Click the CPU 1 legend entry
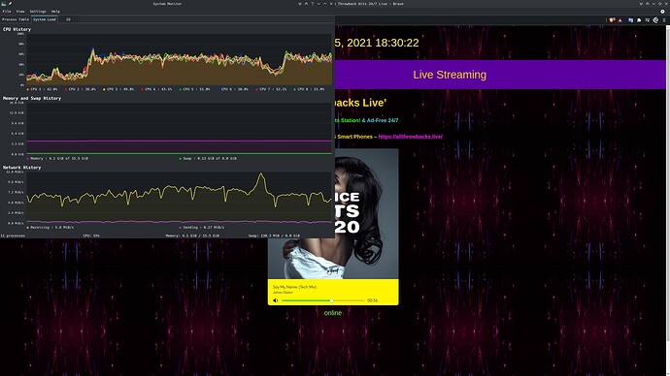670x376 pixels. coord(43,89)
